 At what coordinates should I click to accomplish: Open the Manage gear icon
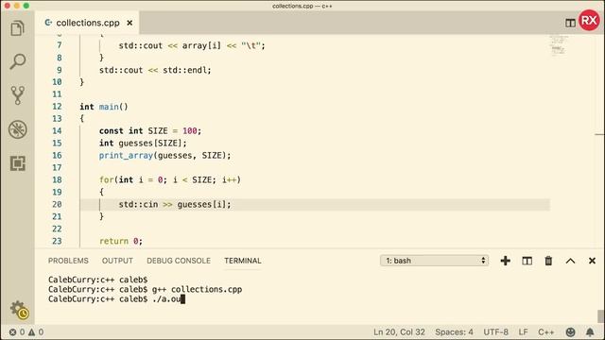tap(19, 310)
